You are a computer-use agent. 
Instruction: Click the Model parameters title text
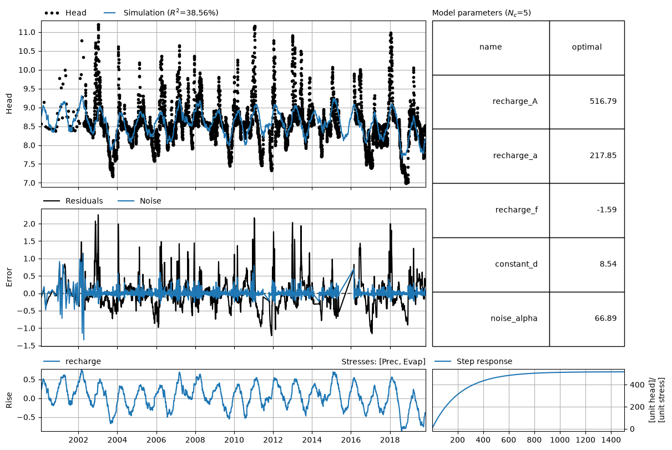[481, 13]
